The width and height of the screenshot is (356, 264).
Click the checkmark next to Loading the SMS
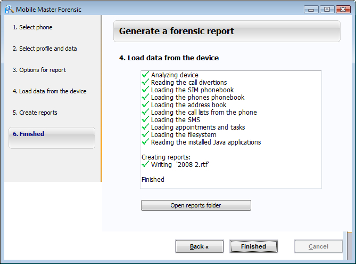[x=145, y=120]
